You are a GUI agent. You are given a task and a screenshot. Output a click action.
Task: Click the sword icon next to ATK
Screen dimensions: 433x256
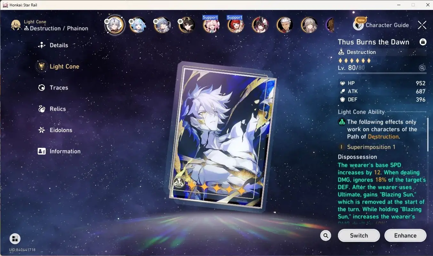point(342,92)
